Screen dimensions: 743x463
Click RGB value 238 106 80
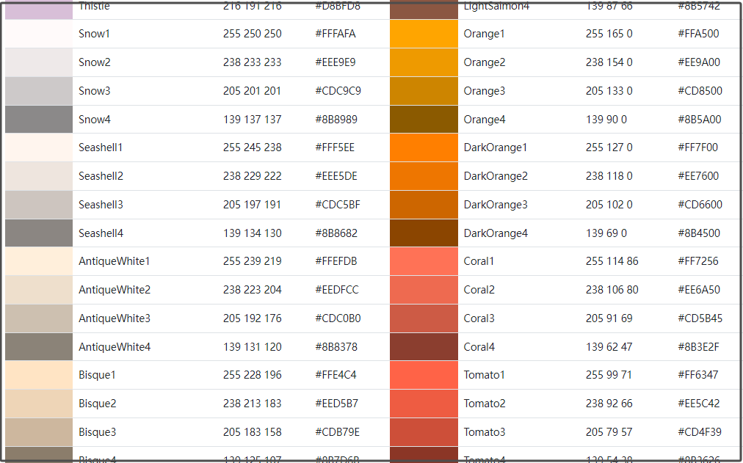coord(612,290)
